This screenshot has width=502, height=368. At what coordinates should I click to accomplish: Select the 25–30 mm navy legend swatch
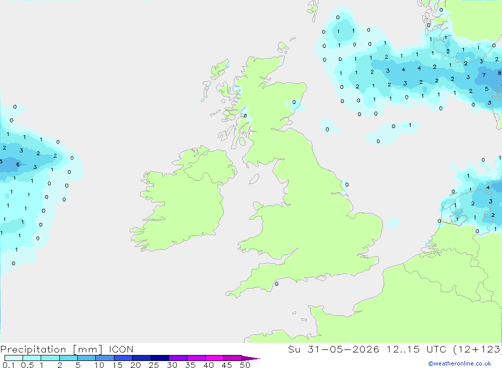[160, 358]
